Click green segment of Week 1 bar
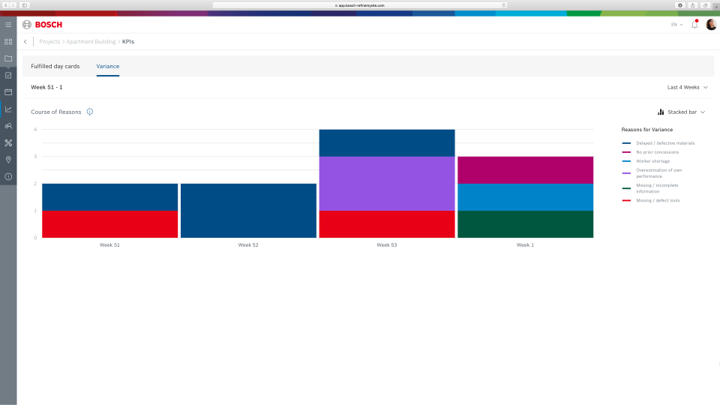 tap(525, 224)
